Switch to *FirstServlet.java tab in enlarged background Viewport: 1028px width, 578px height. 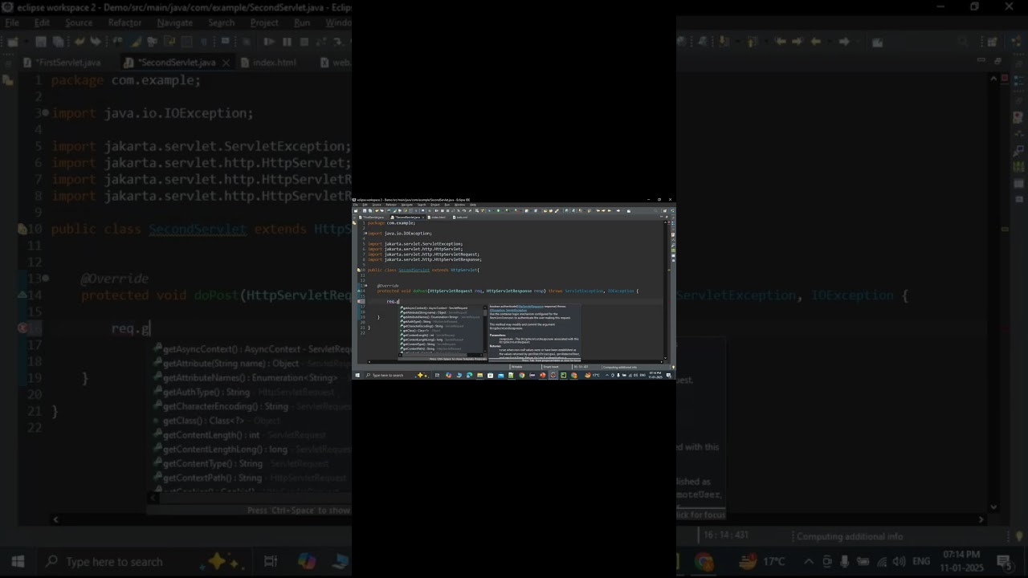point(61,62)
